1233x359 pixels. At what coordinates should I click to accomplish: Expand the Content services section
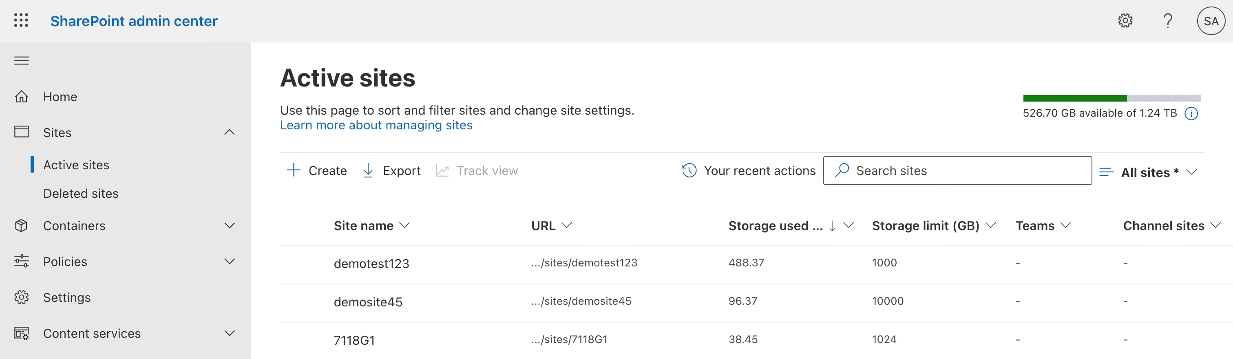230,334
